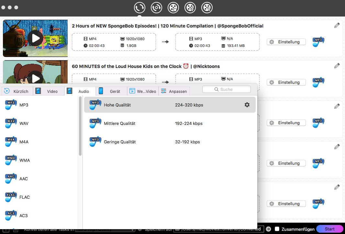Image resolution: width=345 pixels, height=234 pixels.
Task: Select AC3 in the format list
Action: [x=39, y=216]
